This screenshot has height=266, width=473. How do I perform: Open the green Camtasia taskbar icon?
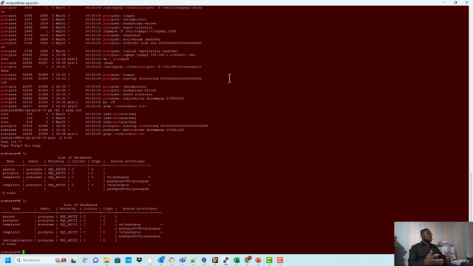(269, 260)
